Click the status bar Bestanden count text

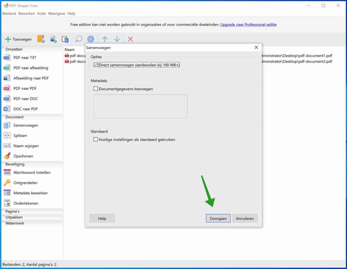click(x=30, y=264)
